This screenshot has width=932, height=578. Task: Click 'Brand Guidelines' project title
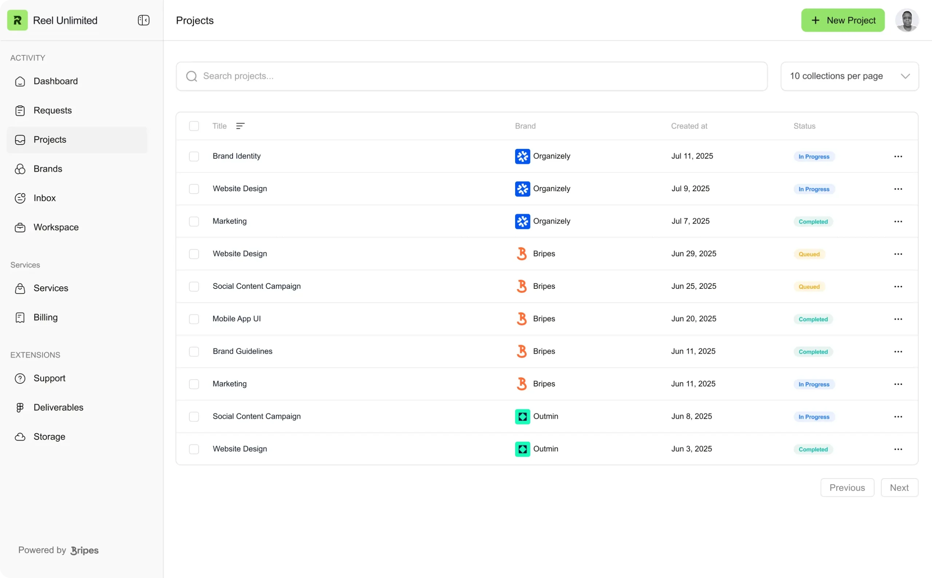[x=243, y=351]
